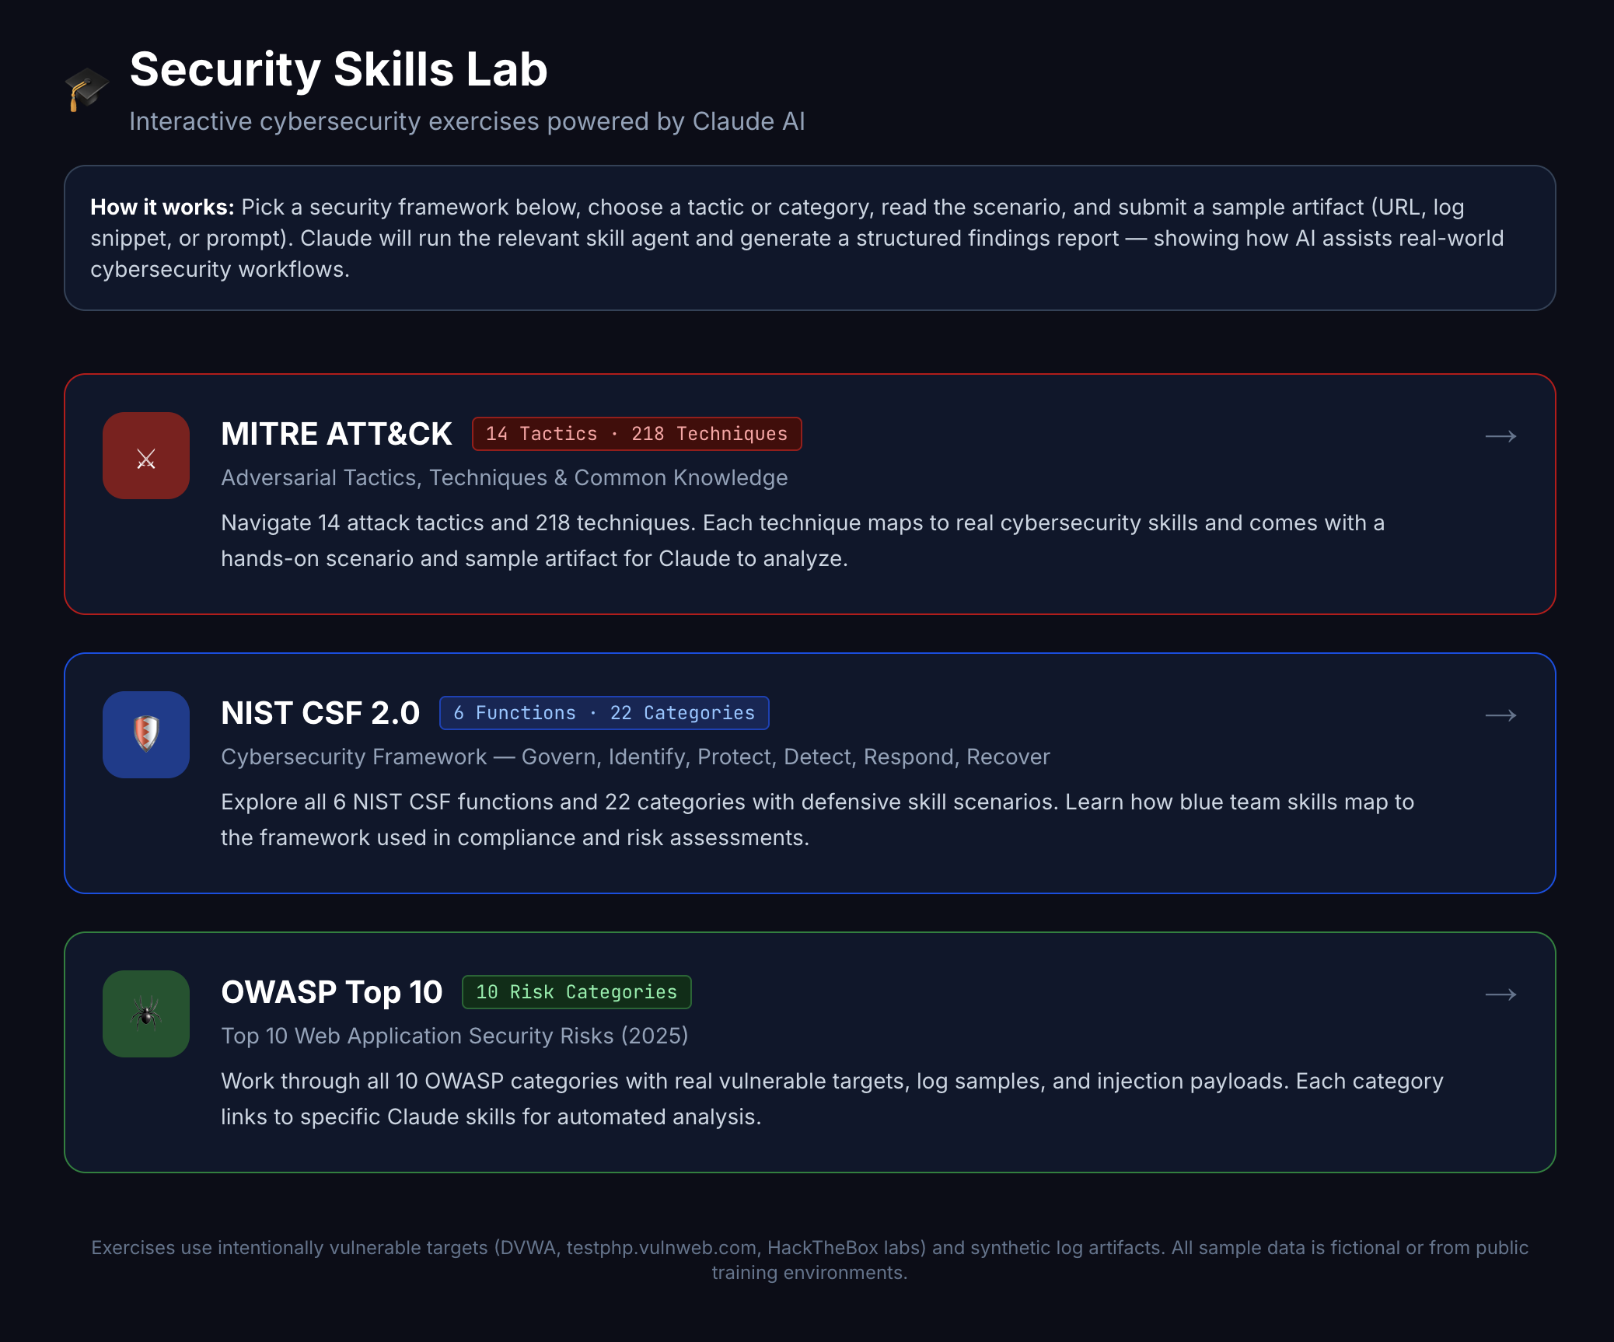Click the "Cybersecurity Framework — Govern, Identify" subtitle

[635, 757]
